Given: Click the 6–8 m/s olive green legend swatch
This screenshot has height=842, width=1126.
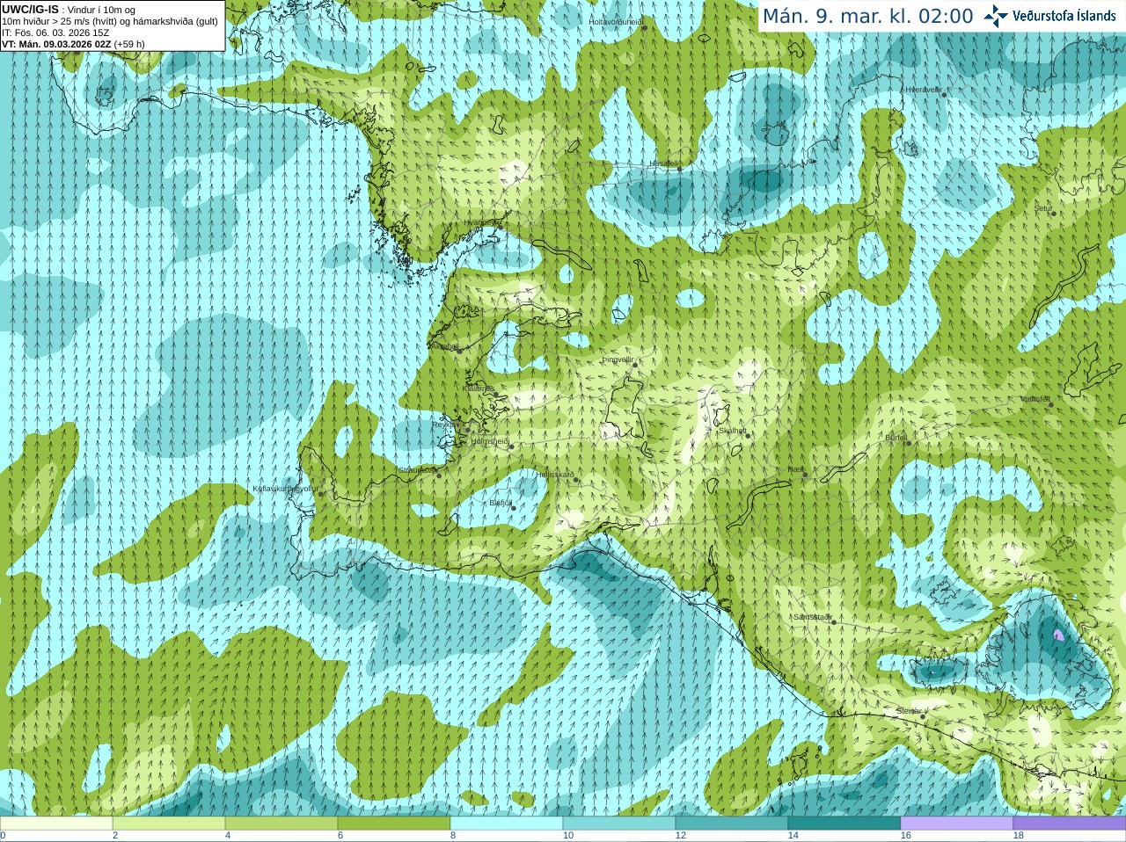Looking at the screenshot, I should (394, 824).
